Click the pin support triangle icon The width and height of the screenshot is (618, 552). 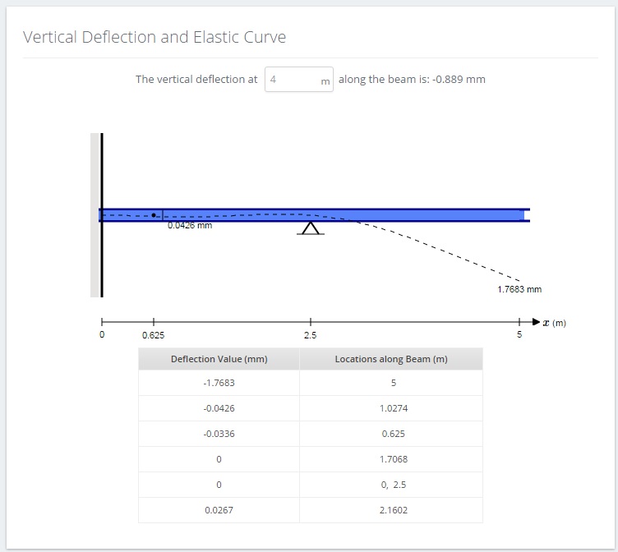click(311, 228)
